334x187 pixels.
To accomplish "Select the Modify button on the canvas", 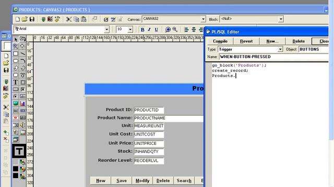I will pyautogui.click(x=142, y=181).
